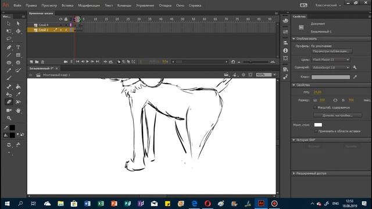Select the Free Transform tool
Image resolution: width=372 pixels, height=209 pixels.
pyautogui.click(x=9, y=31)
